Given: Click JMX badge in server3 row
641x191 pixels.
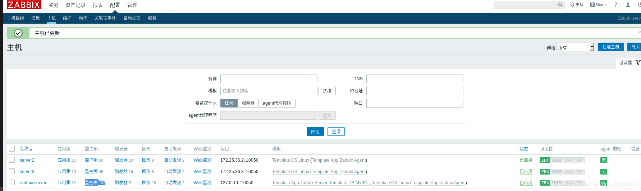Looking at the screenshot, I should click(x=569, y=172).
